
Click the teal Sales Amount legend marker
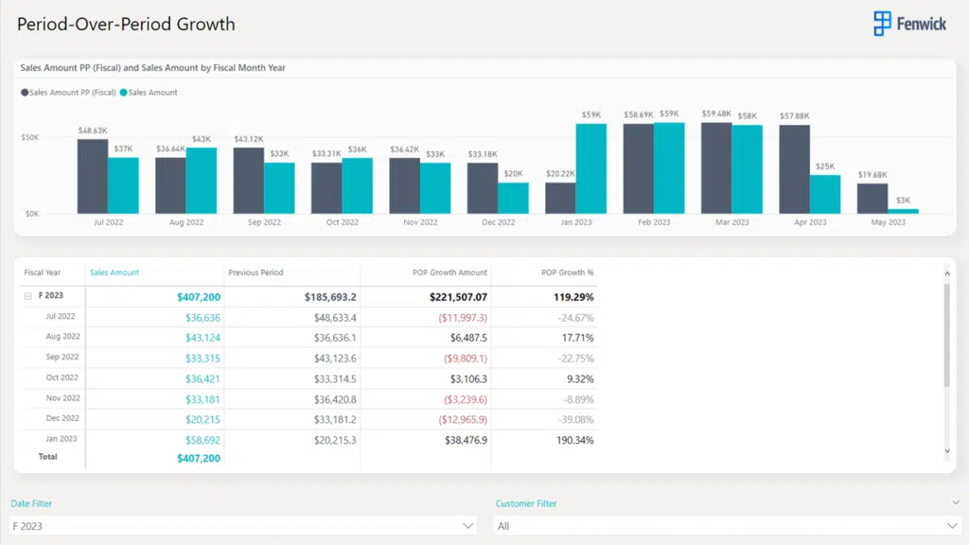[x=123, y=93]
